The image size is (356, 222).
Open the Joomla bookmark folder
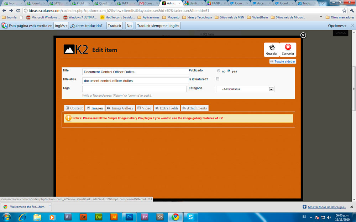[9, 17]
